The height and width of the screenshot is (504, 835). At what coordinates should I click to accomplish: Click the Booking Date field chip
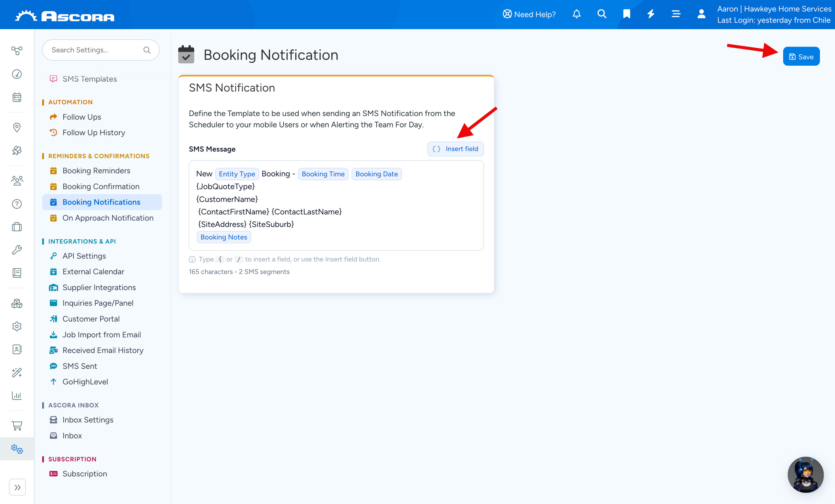coord(377,174)
